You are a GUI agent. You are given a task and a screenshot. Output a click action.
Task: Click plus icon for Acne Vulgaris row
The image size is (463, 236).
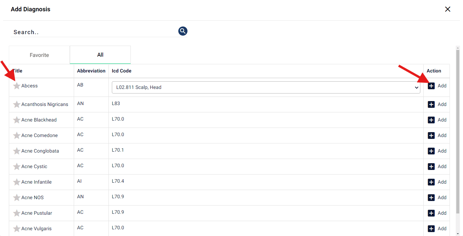pyautogui.click(x=431, y=229)
